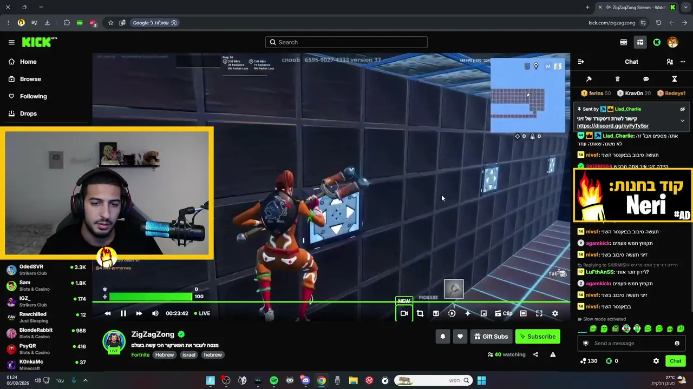Open Drops in the sidebar

[28, 113]
